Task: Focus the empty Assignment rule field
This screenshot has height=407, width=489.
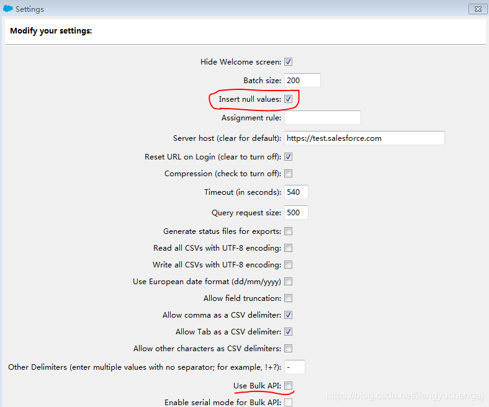Action: pos(323,118)
